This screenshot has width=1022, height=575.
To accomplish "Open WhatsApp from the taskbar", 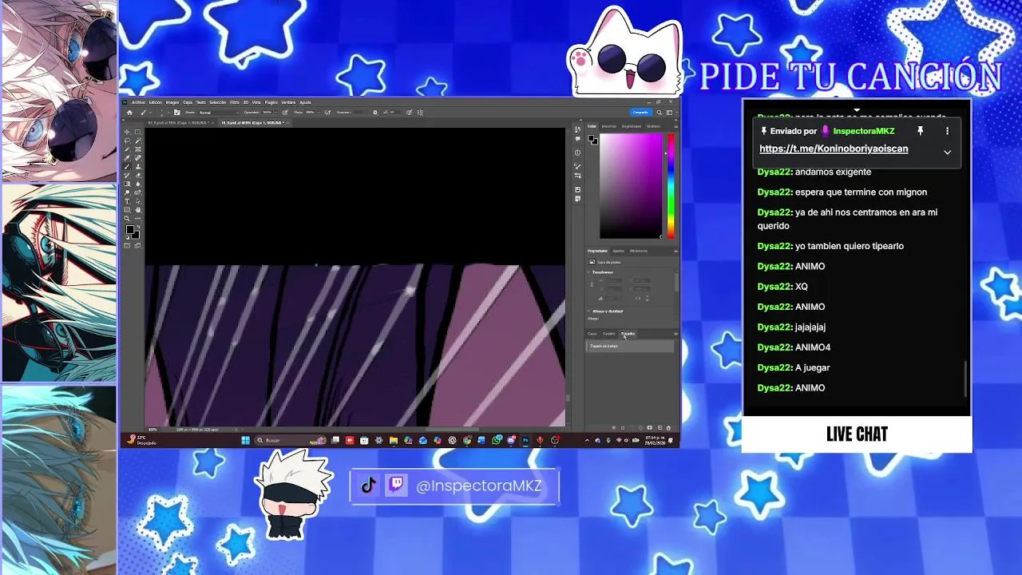I will 497,440.
